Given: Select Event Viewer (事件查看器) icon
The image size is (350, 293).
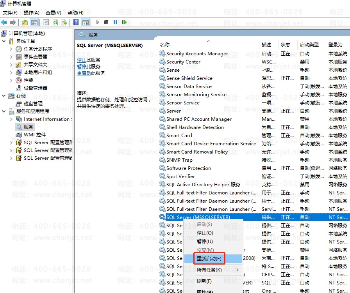Looking at the screenshot, I should coord(19,57).
